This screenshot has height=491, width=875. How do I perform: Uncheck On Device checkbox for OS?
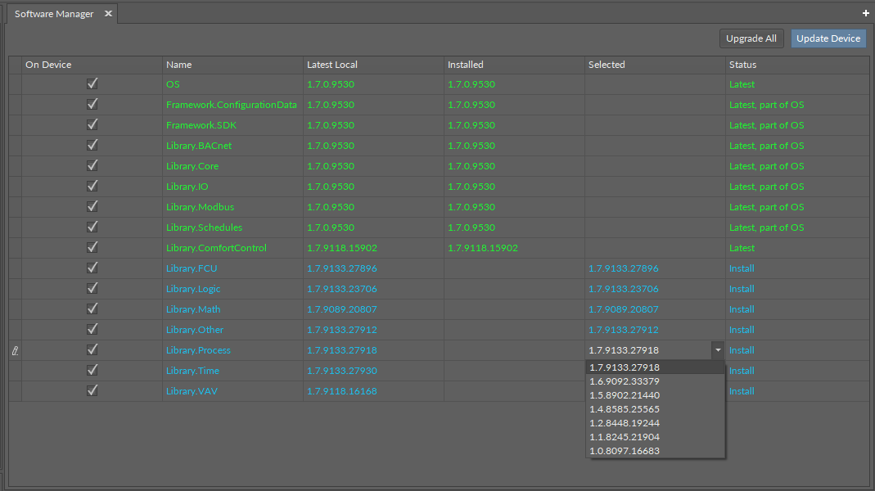click(x=92, y=83)
